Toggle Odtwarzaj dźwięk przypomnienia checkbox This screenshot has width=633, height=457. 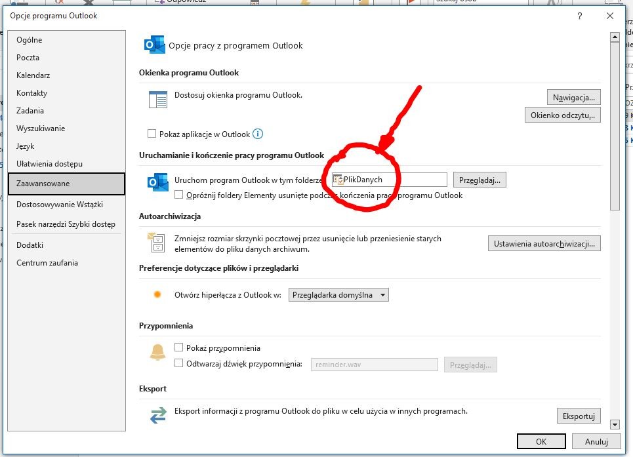coord(178,363)
